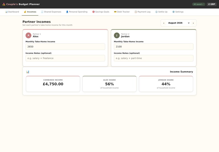Click the Income Summary bar chart icon
Viewport: 219px width, 152px height.
[28, 72]
